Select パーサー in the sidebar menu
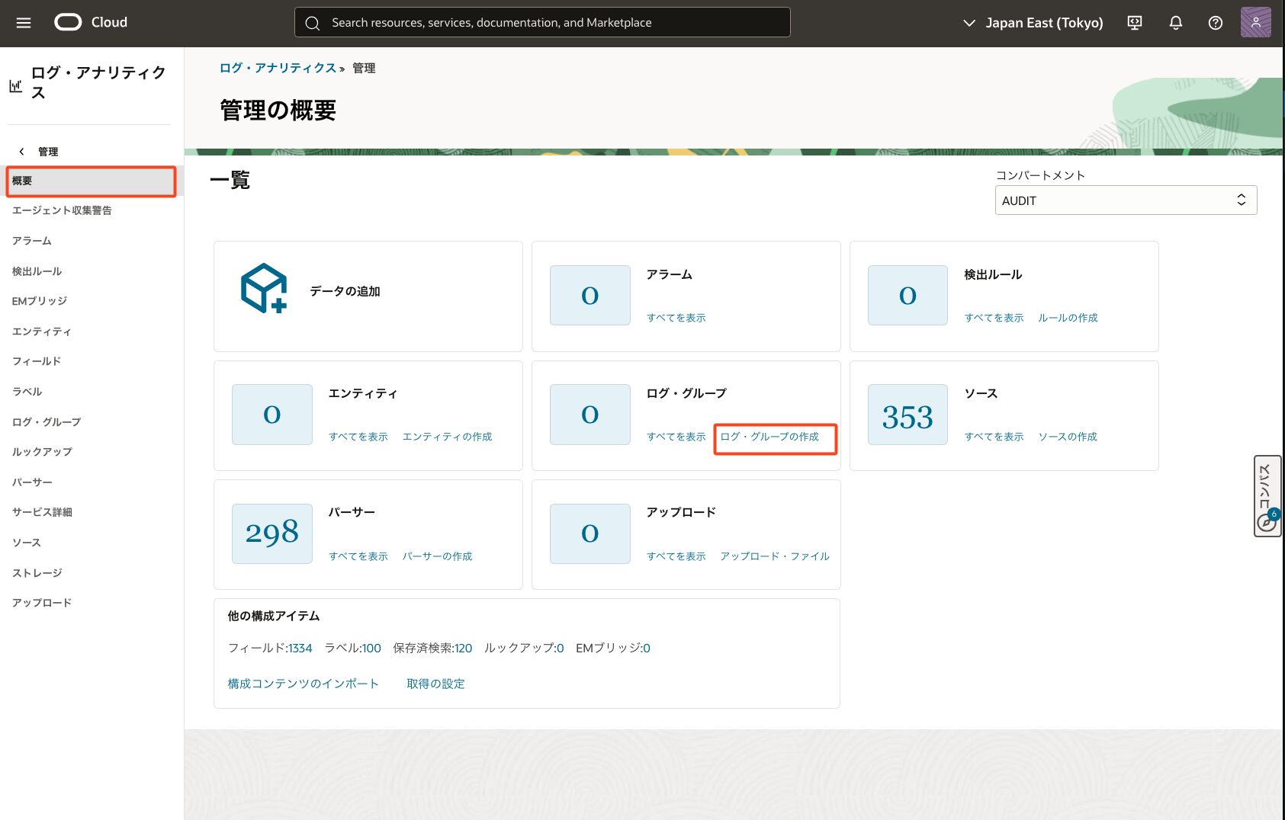 [x=32, y=482]
